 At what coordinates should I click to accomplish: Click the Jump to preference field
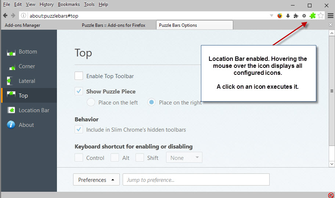196,180
